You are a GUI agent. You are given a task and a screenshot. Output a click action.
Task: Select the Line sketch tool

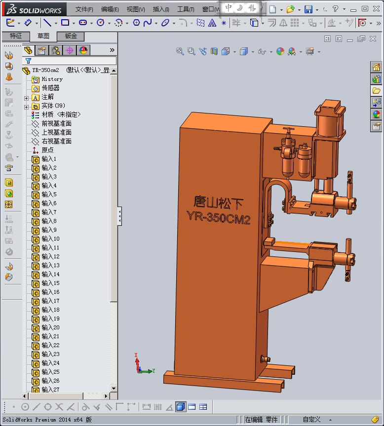(47, 23)
